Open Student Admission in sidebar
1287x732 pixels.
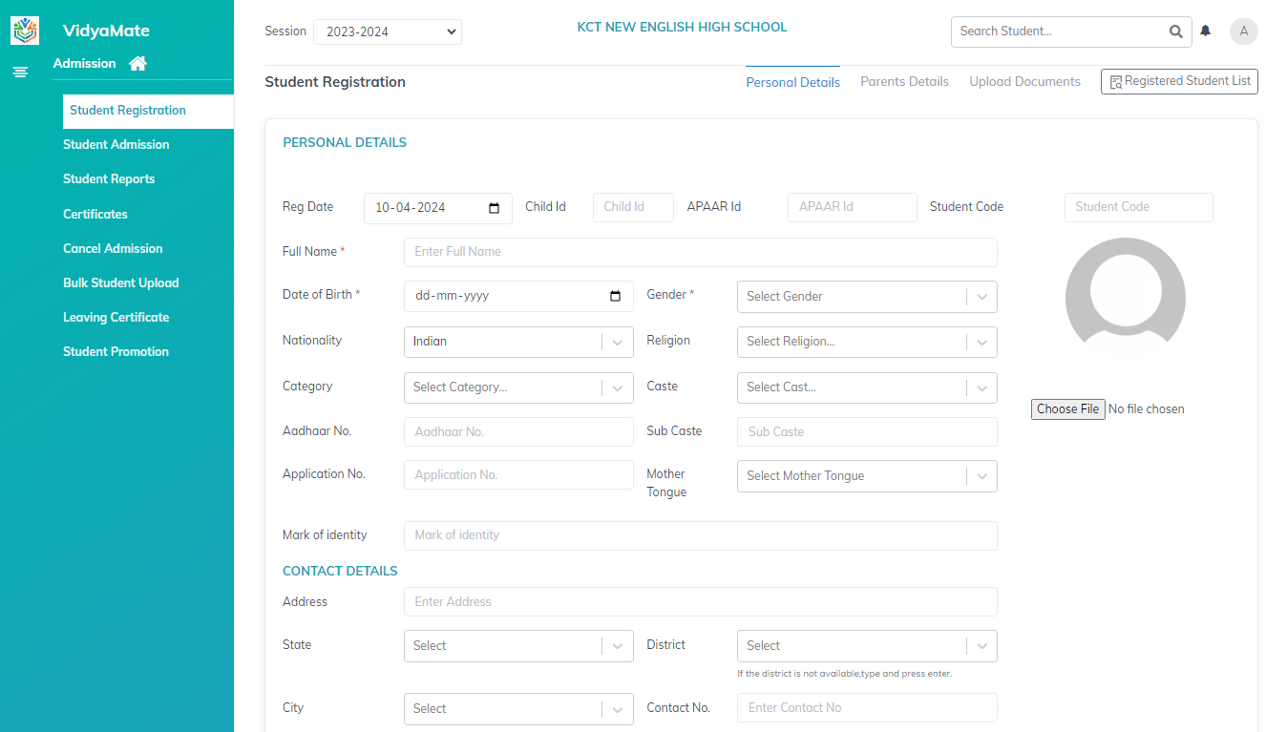pos(116,145)
